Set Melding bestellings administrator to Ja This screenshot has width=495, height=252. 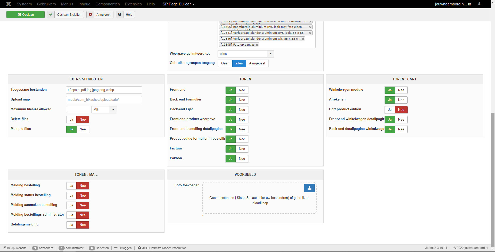click(x=71, y=215)
